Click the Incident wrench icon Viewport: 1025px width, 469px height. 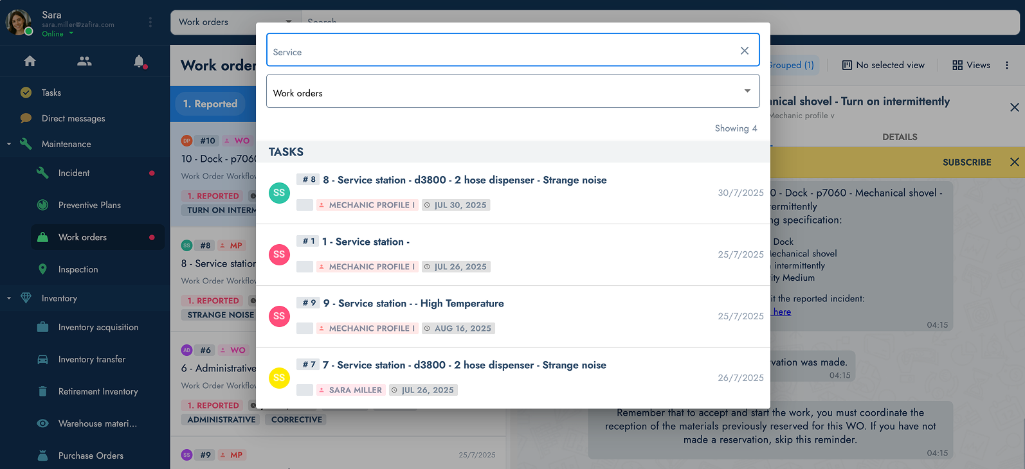42,173
